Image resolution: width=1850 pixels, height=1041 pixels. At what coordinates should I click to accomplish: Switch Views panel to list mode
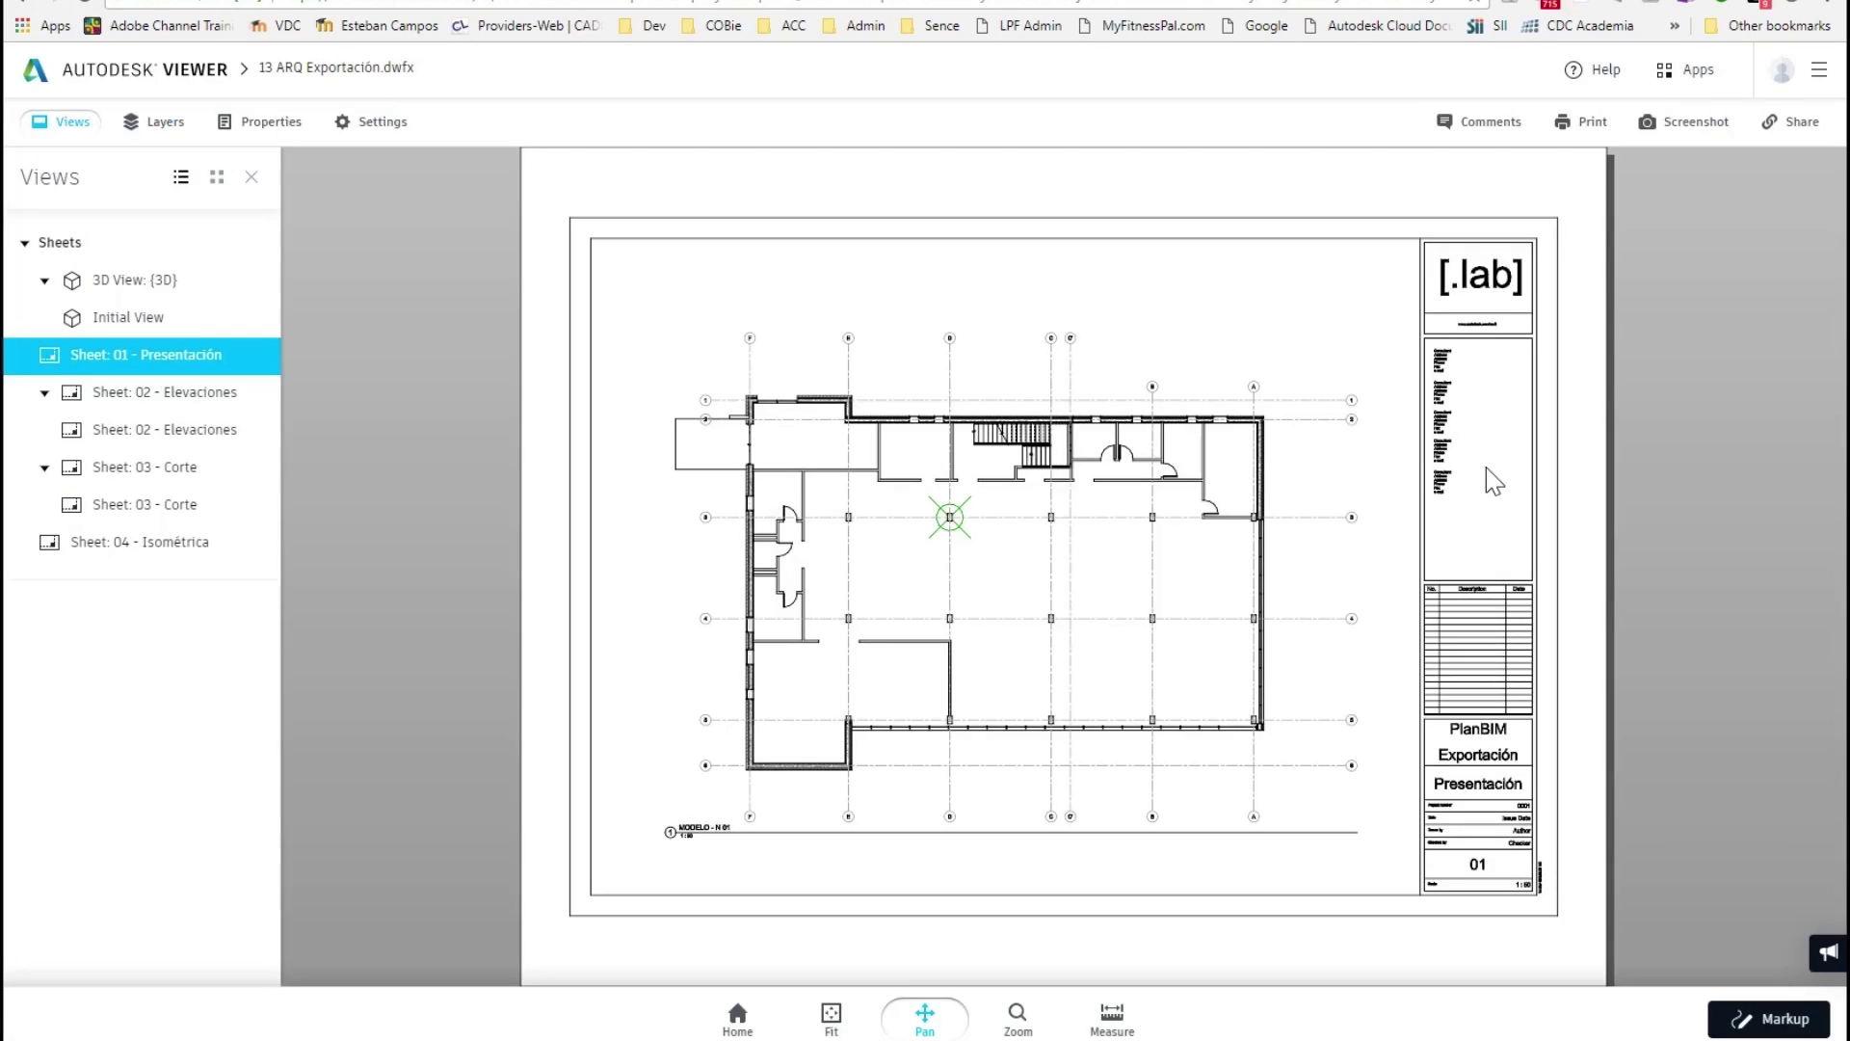coord(181,177)
